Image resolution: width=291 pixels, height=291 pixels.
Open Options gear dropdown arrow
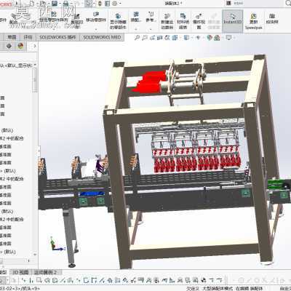point(119,4)
